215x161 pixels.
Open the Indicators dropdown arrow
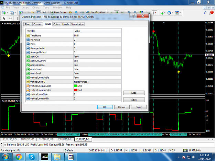[x=165, y=13]
